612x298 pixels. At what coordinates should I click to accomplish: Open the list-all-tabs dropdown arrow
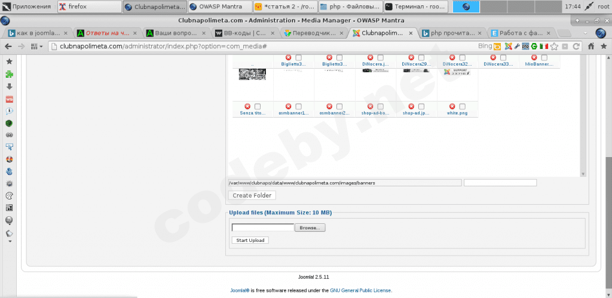coord(586,33)
